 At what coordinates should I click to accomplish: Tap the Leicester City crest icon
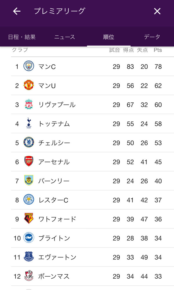pos(29,200)
